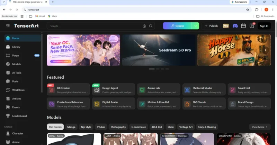
Task: Open the Discord icon link
Action: (235, 26)
